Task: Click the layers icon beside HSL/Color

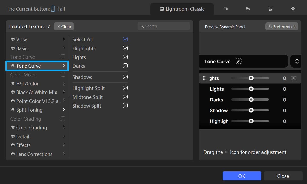Action: point(13,84)
